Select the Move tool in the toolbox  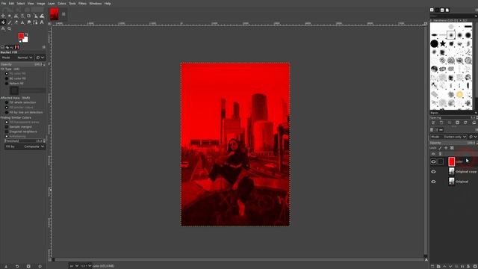click(x=3, y=16)
